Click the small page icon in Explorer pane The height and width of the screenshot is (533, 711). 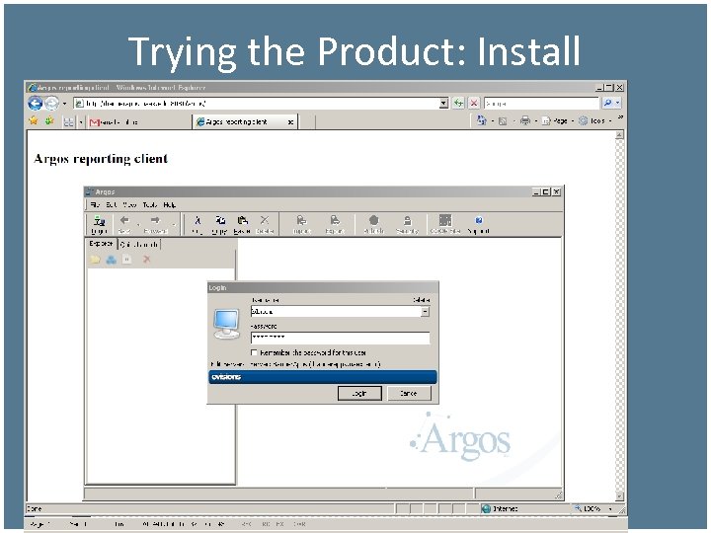(x=127, y=260)
